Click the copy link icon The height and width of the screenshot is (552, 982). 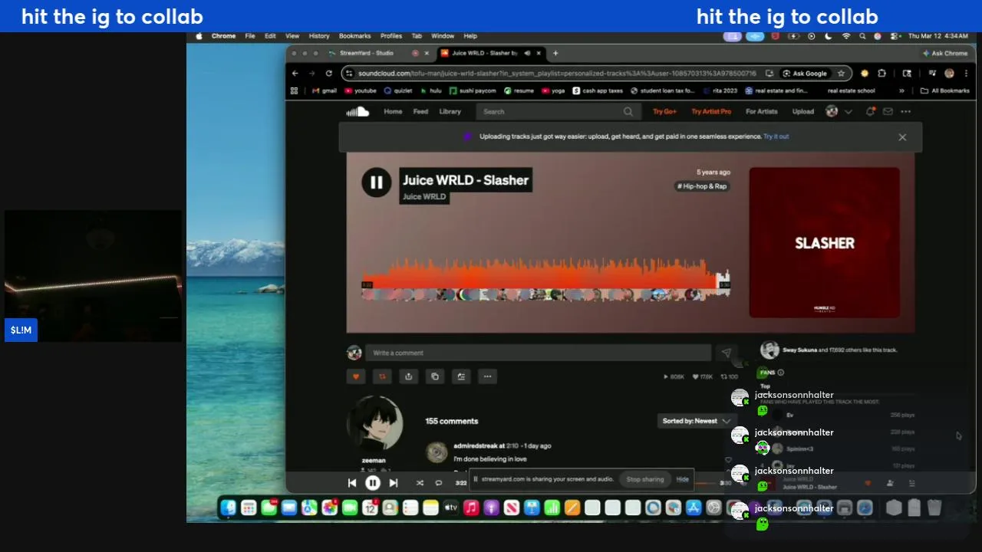(x=435, y=376)
